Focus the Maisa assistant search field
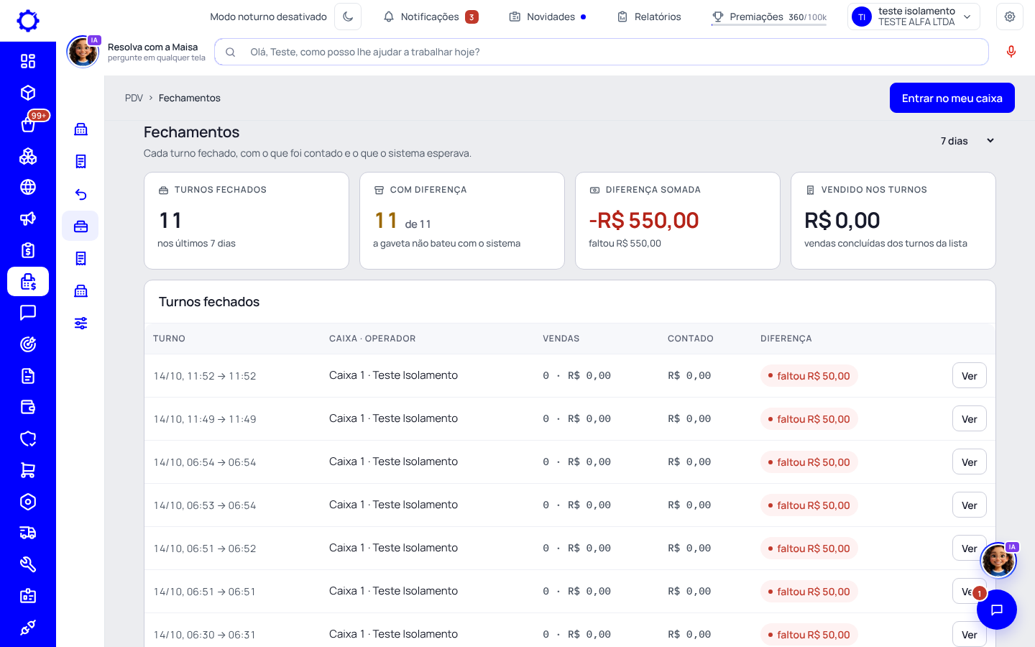This screenshot has width=1035, height=647. [x=602, y=52]
